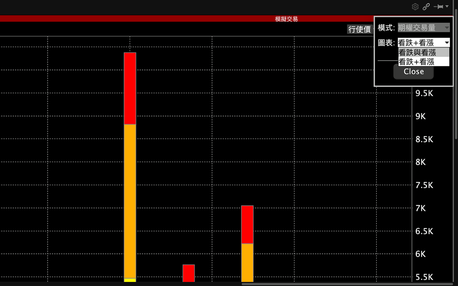The width and height of the screenshot is (458, 286).
Task: Click the 行使價 label button
Action: click(x=360, y=29)
